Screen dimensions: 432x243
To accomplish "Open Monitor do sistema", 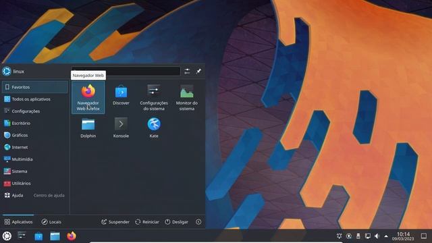I will point(187,97).
